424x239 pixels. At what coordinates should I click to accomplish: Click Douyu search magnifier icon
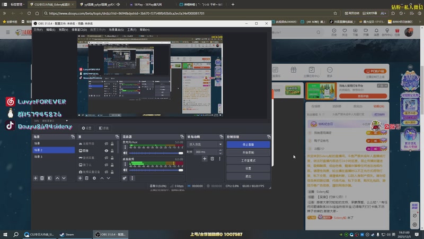[319, 32]
